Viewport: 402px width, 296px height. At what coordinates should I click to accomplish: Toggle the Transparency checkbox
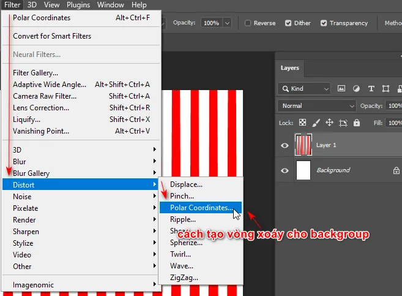point(324,23)
